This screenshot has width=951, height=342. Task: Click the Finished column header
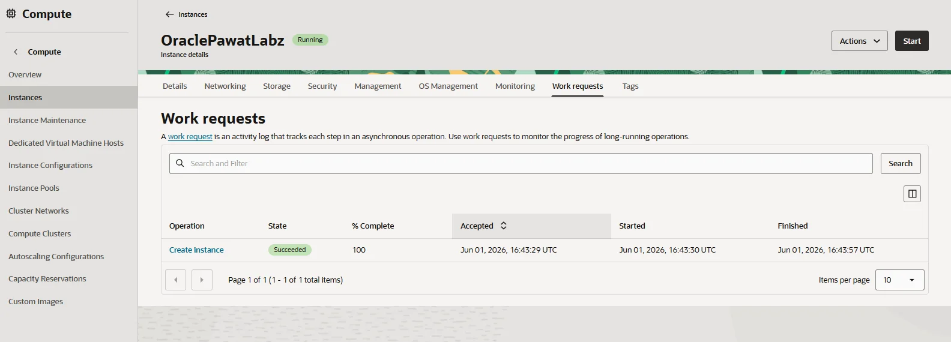792,226
